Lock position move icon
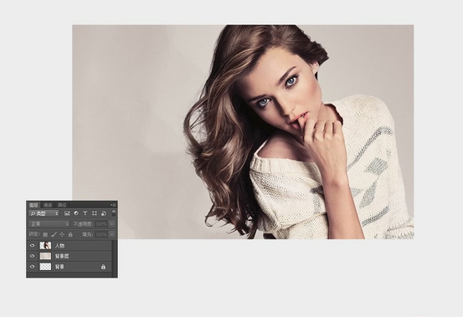 pos(62,234)
